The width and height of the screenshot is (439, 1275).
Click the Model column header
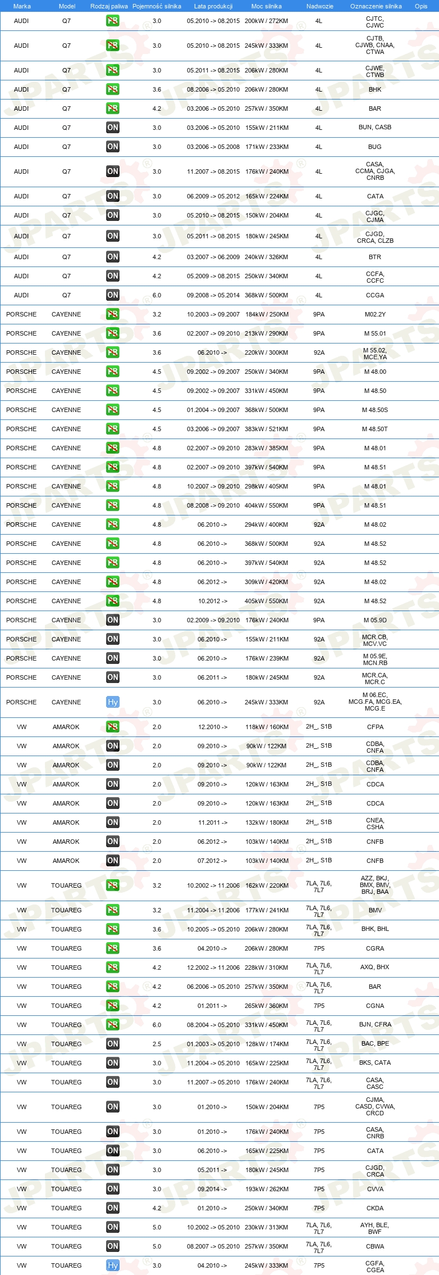(67, 6)
